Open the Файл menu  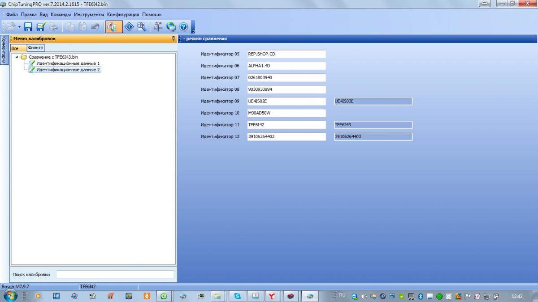(12, 14)
